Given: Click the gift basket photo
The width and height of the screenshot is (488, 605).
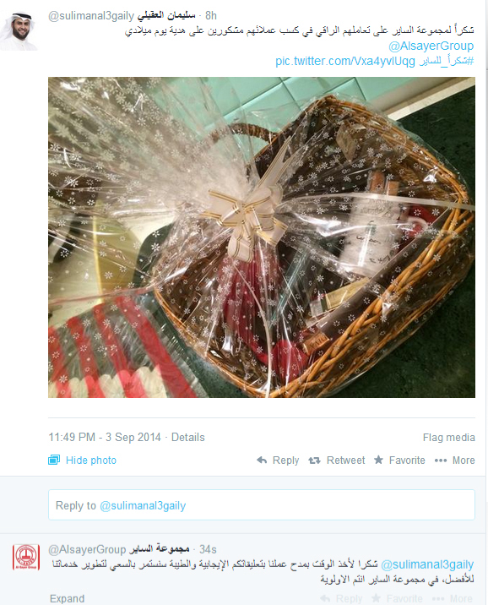Looking at the screenshot, I should pyautogui.click(x=262, y=237).
